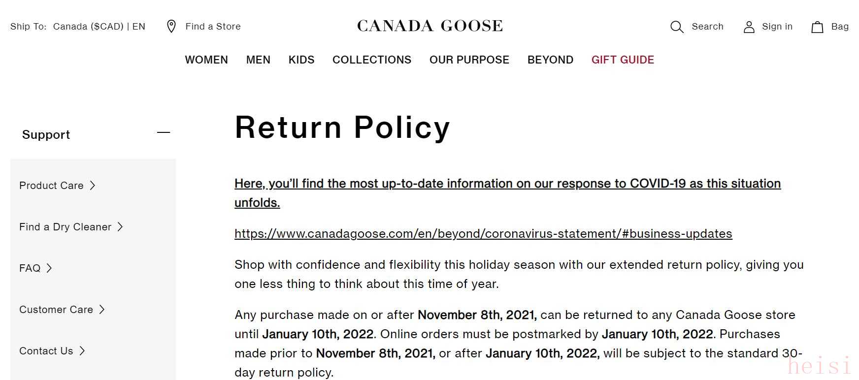The width and height of the screenshot is (859, 380).
Task: Click the Canada Goose logo
Action: [429, 26]
